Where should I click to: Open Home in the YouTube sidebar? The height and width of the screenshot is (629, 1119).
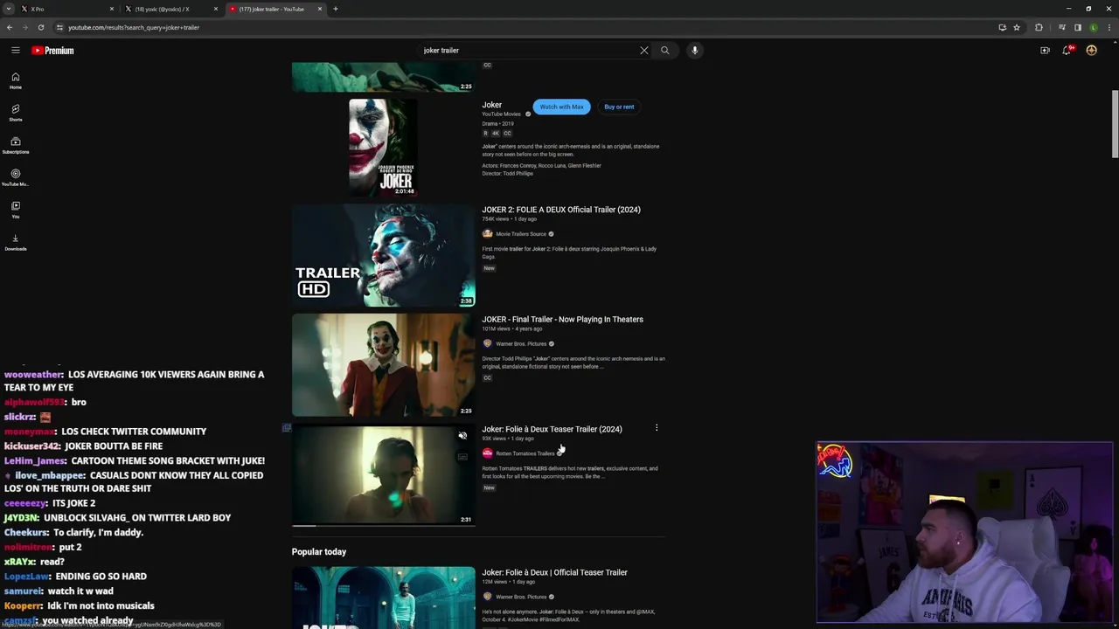click(16, 80)
